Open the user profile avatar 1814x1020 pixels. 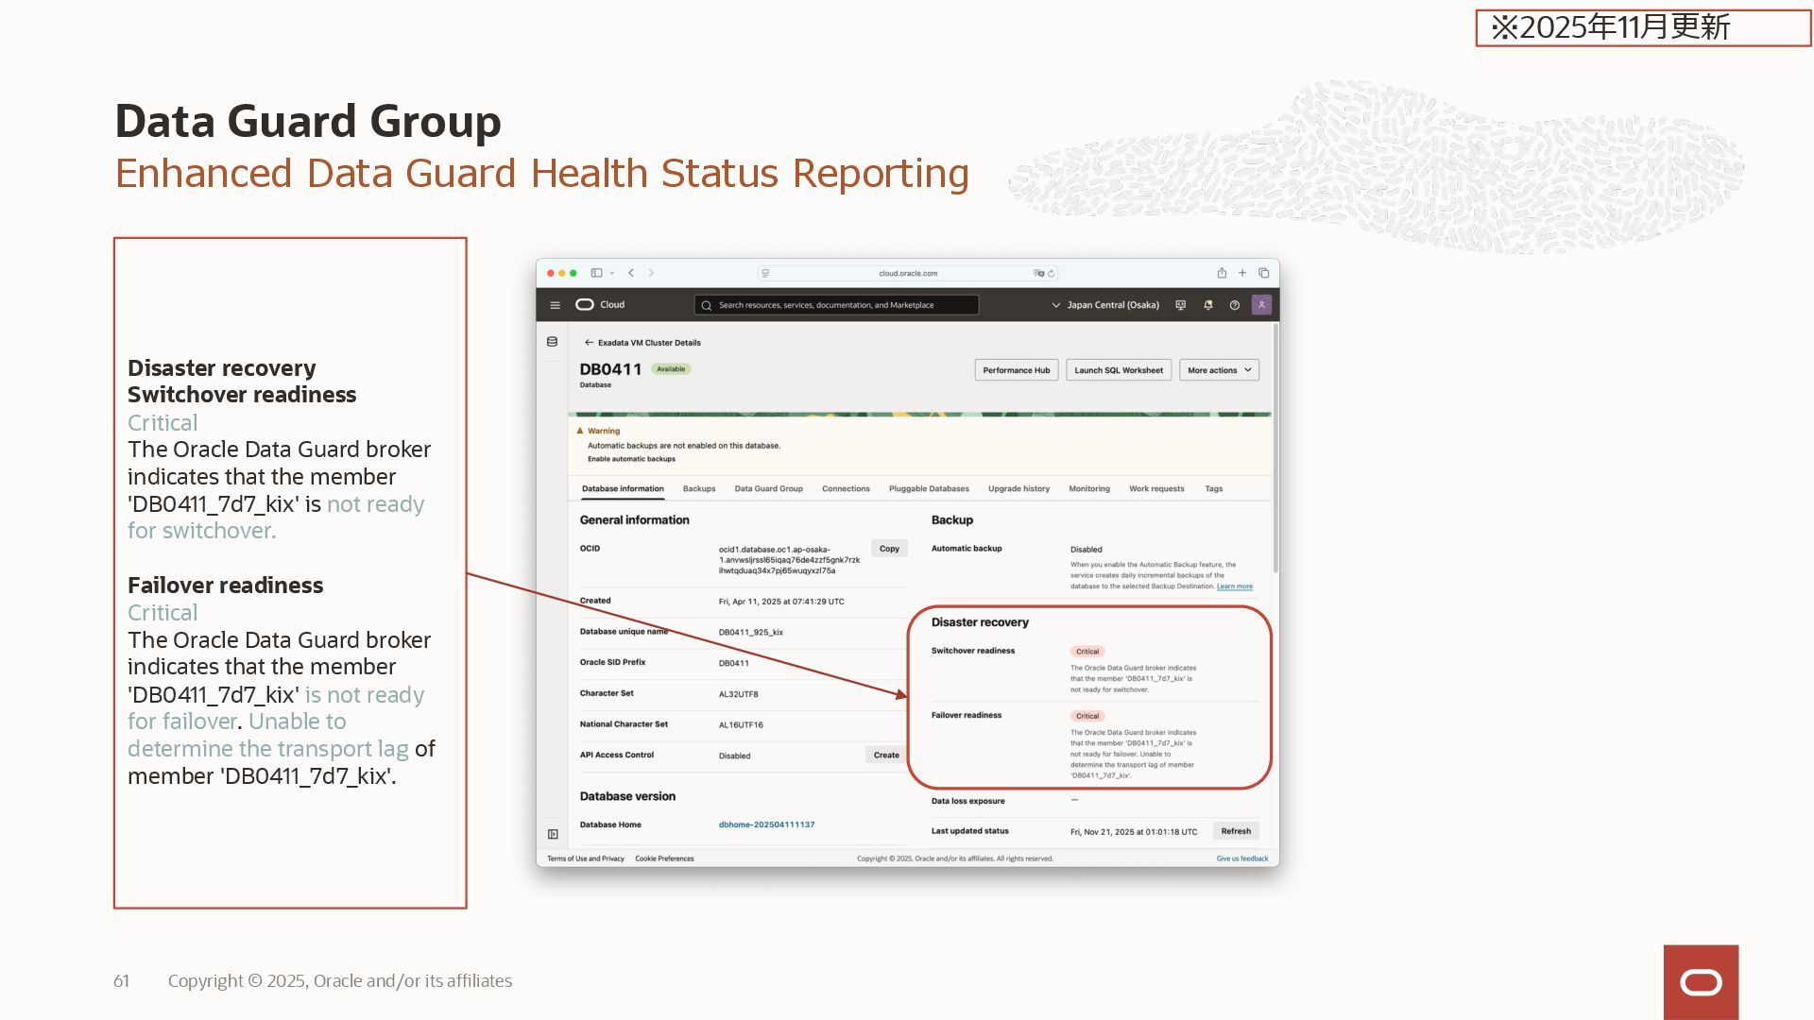point(1261,305)
